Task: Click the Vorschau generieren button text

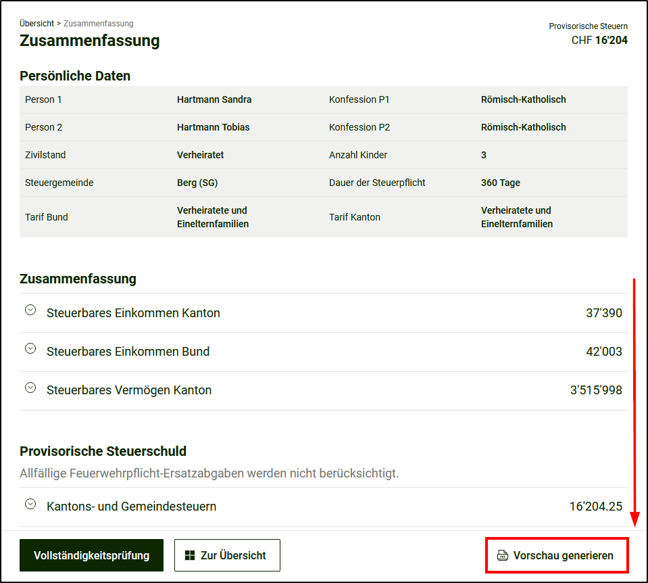Action: (x=563, y=556)
